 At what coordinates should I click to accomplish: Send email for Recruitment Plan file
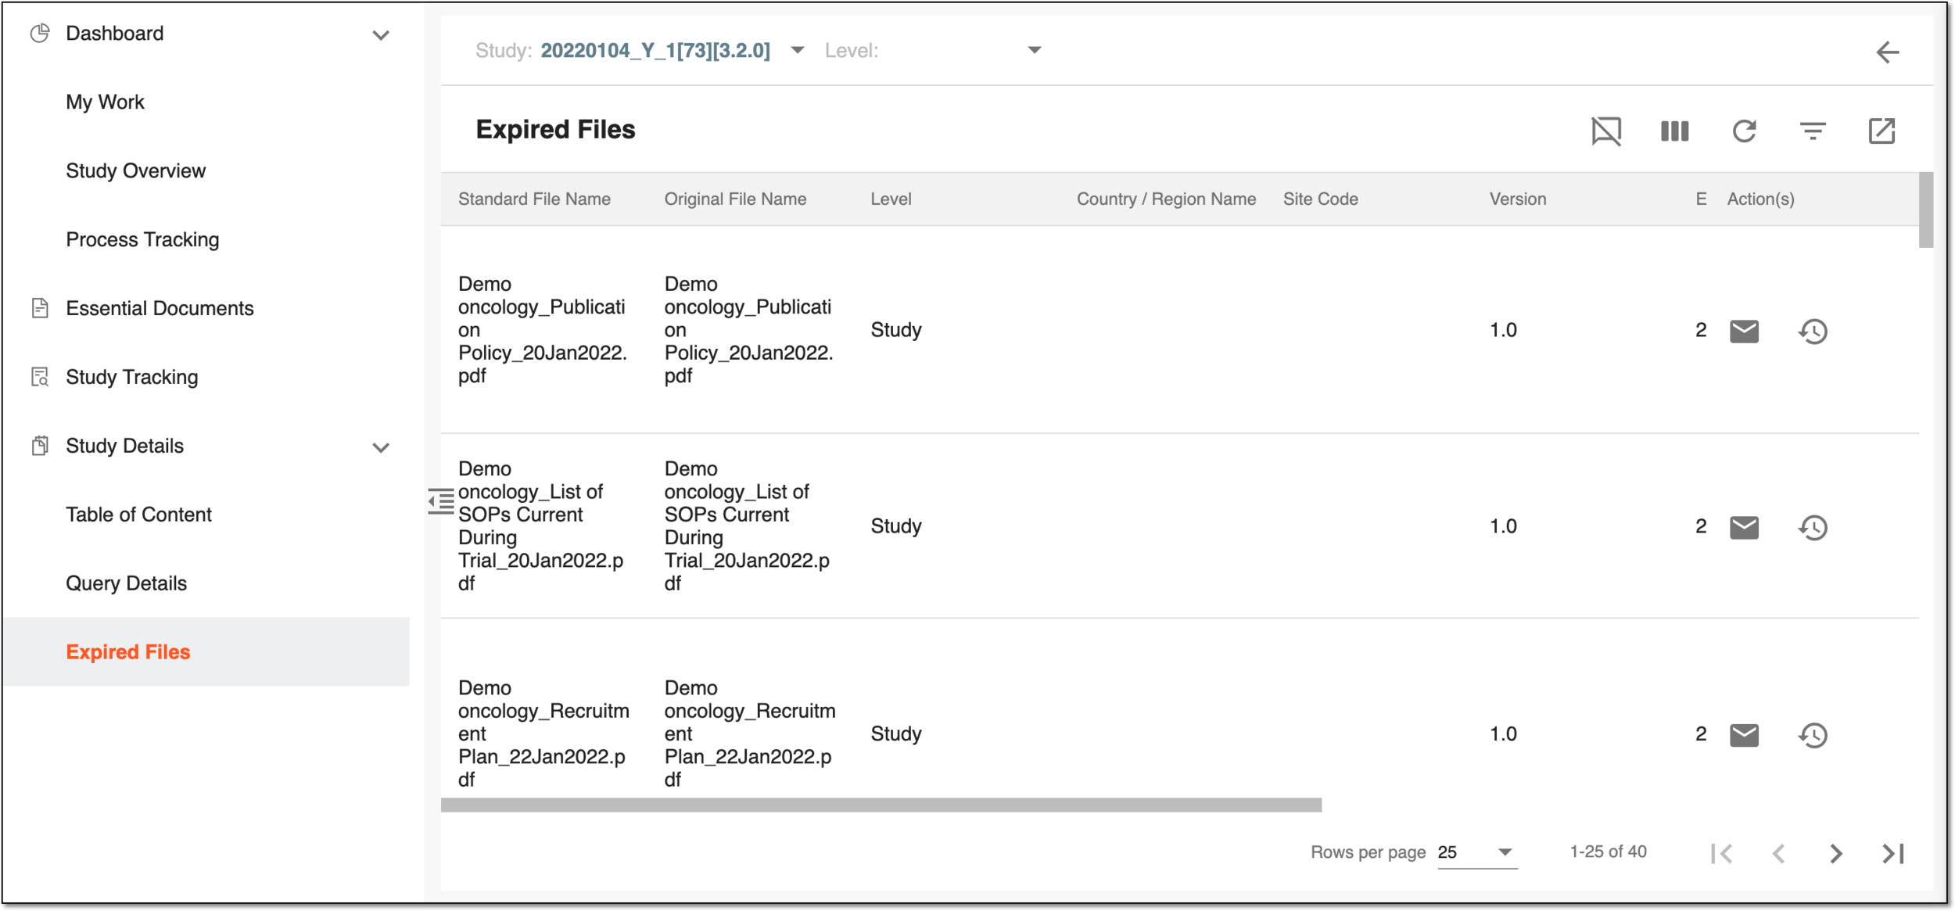1744,734
